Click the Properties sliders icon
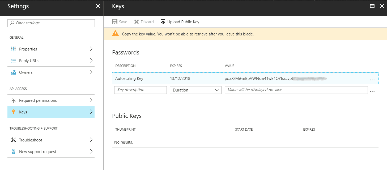The image size is (387, 170). point(13,49)
